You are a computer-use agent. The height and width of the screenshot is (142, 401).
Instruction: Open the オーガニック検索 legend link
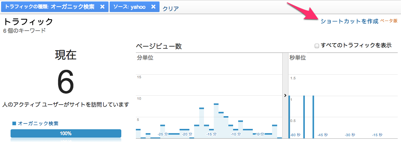coord(38,124)
